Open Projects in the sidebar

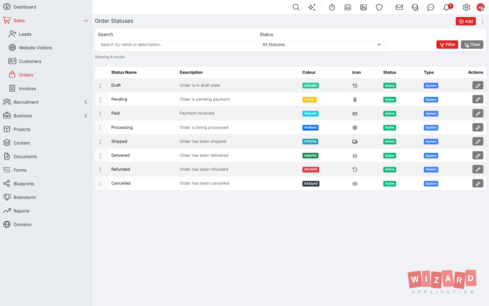point(22,129)
